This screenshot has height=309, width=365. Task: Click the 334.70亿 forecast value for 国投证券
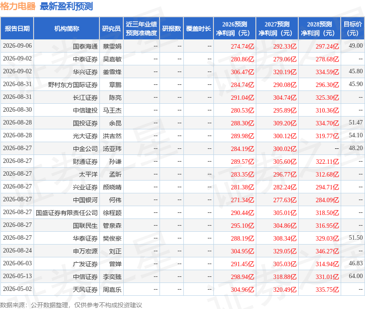pyautogui.click(x=327, y=123)
